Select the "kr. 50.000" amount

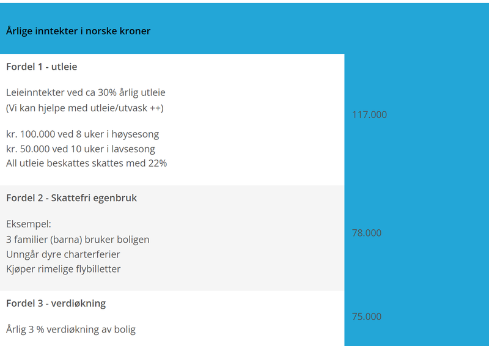point(29,149)
